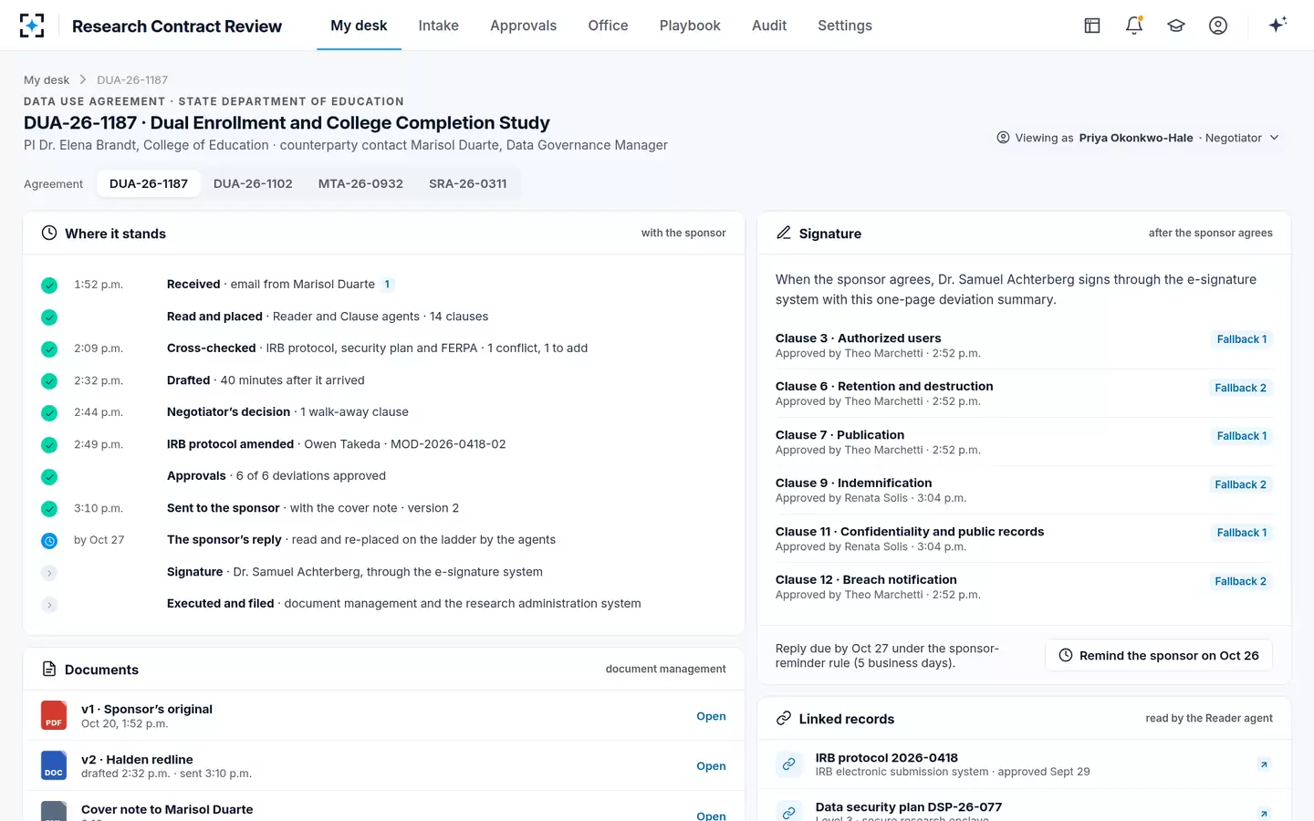
Task: Switch to the Approvals tab
Action: coord(523,26)
